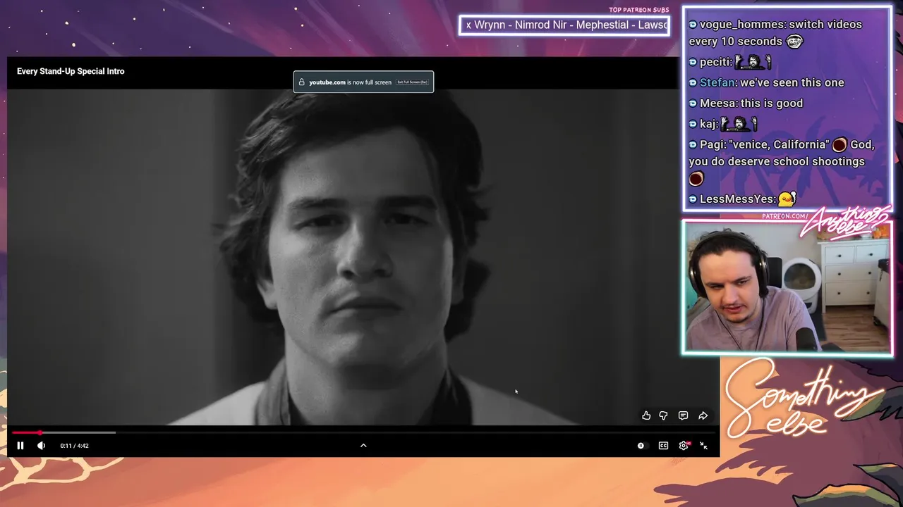Click Pagi's chat message
This screenshot has height=507, width=903.
(783, 161)
